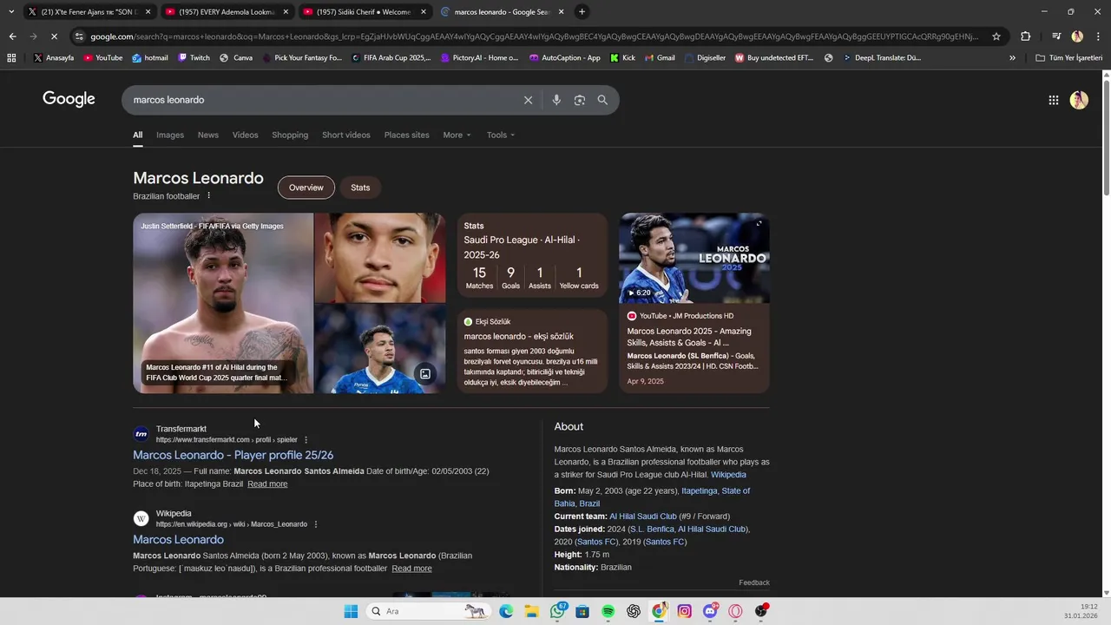The width and height of the screenshot is (1111, 625).
Task: Open options menu next to Brazilian footballer
Action: [209, 196]
